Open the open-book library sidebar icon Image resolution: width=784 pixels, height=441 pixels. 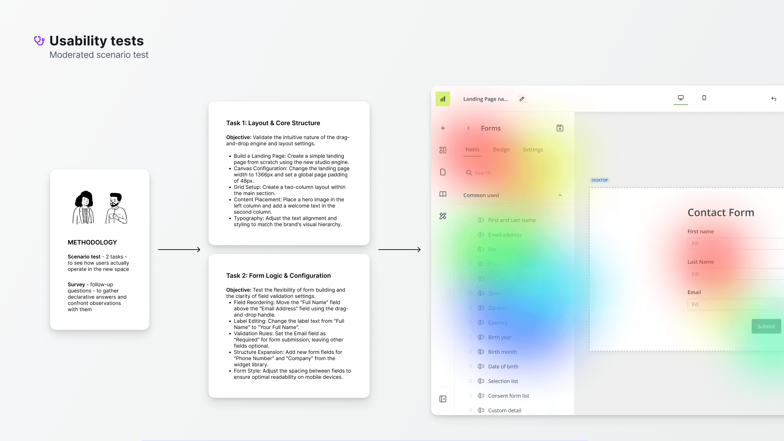click(x=443, y=194)
